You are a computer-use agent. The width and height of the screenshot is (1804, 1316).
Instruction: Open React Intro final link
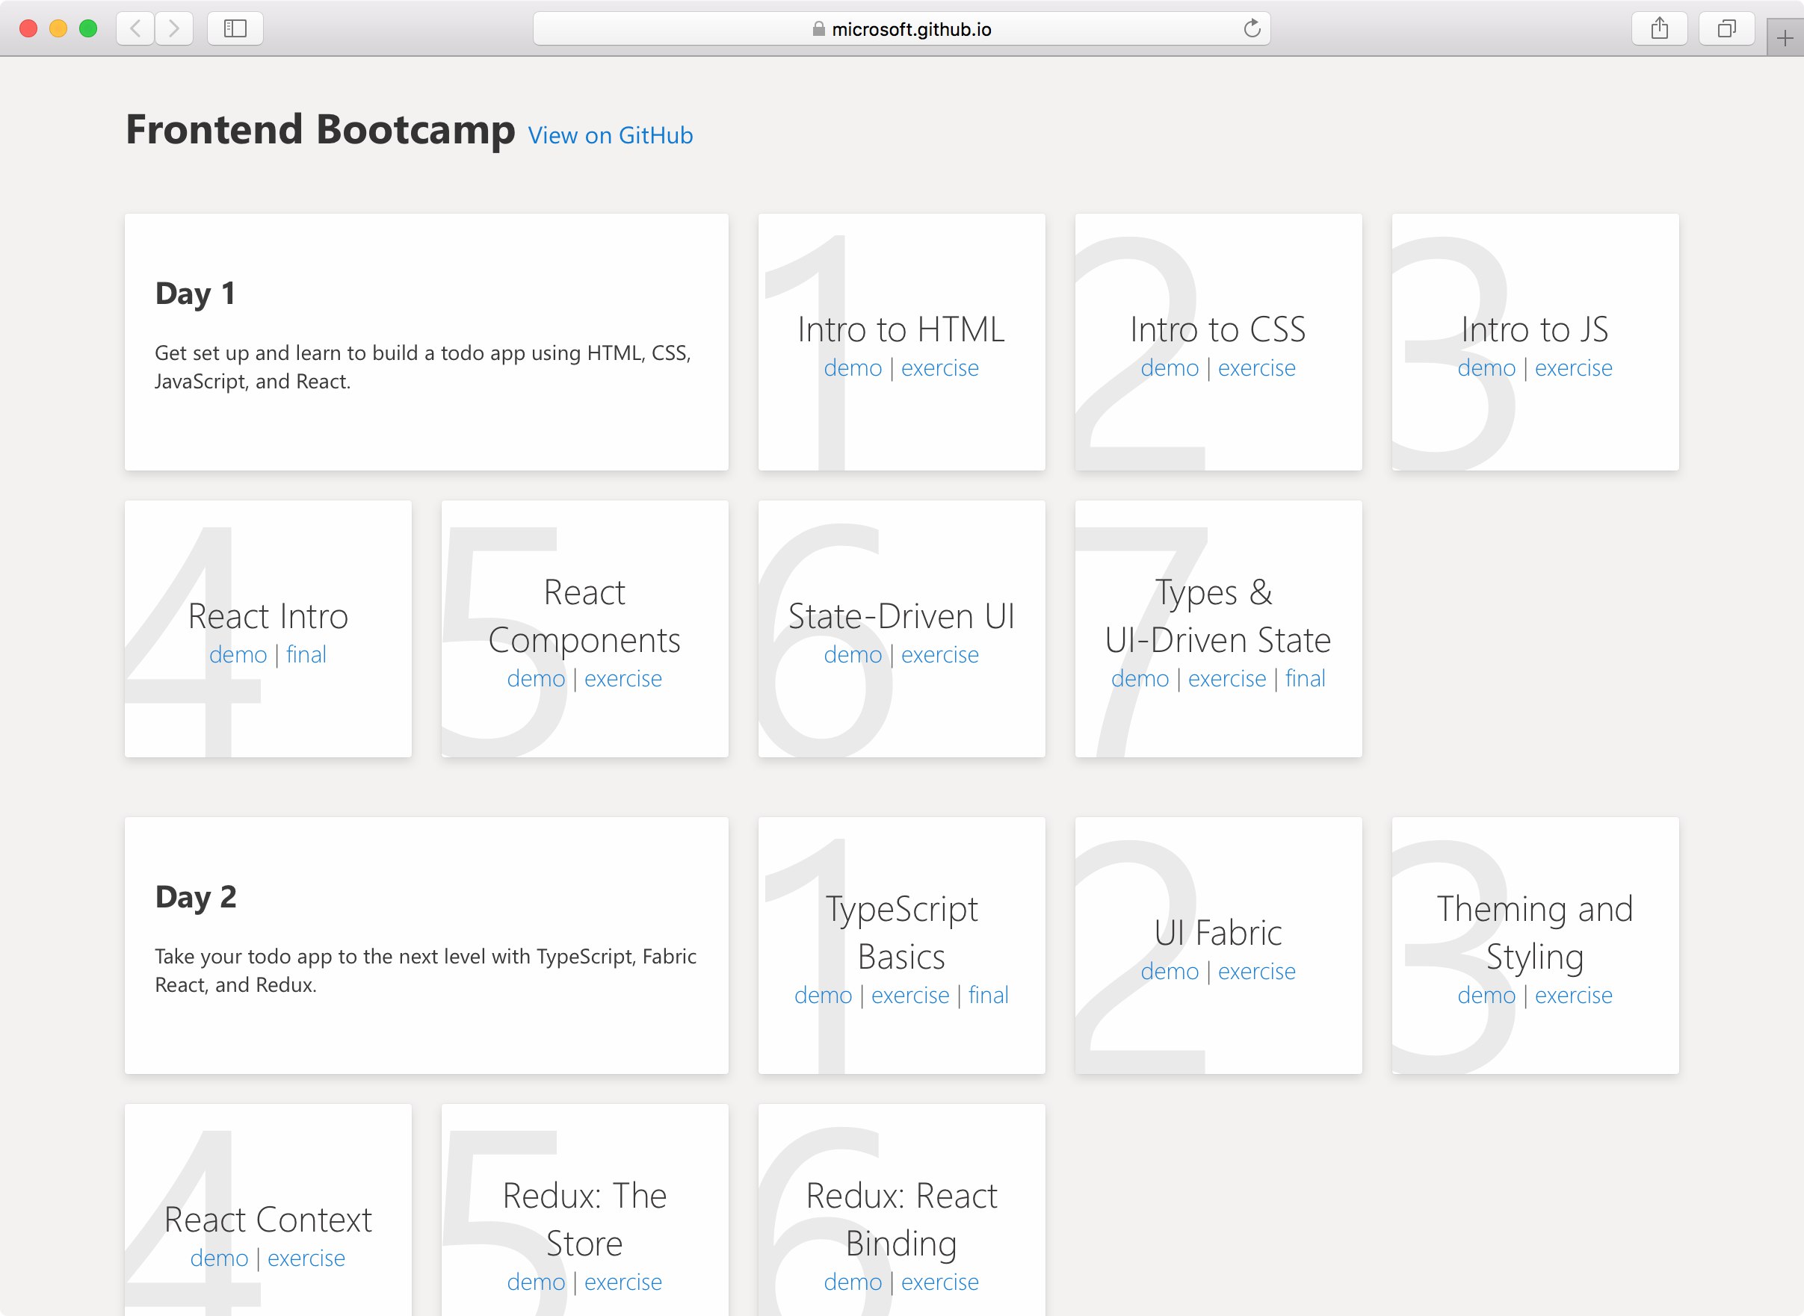click(306, 655)
